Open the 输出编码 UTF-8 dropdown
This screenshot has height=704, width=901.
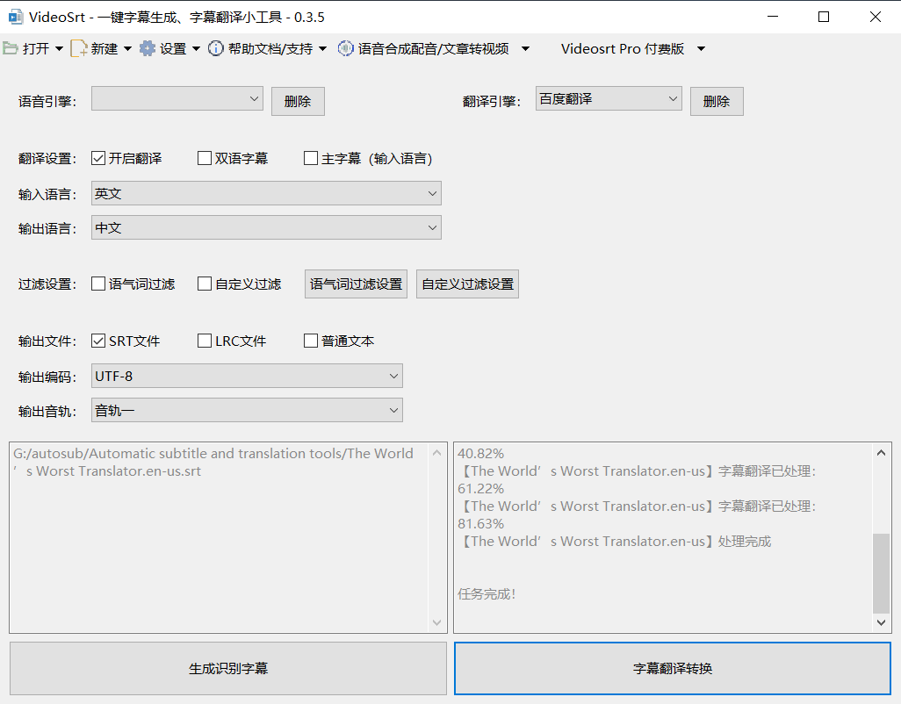pyautogui.click(x=247, y=376)
